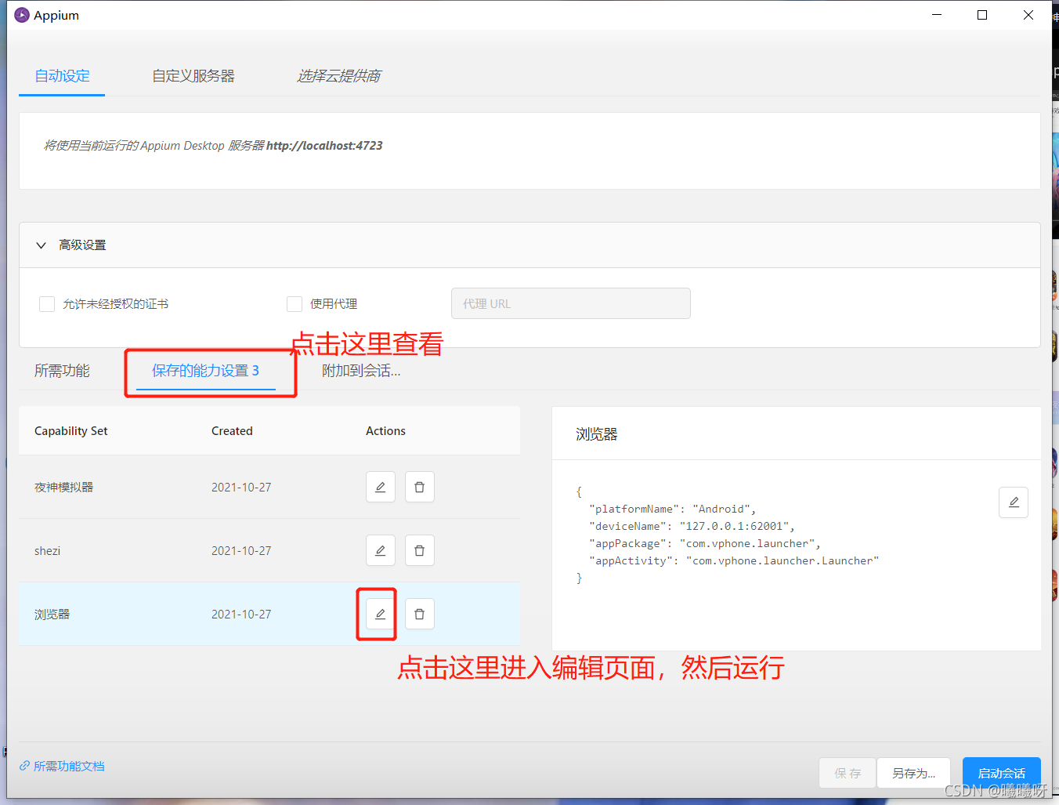
Task: Select the 保存的能力设置 3 tab
Action: pos(205,371)
